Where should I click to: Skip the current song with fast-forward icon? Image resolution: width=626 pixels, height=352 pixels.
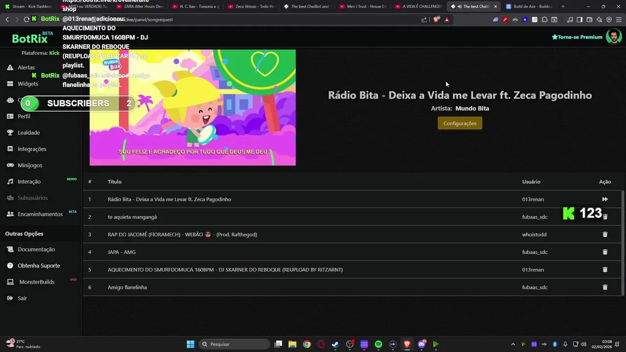(x=605, y=199)
